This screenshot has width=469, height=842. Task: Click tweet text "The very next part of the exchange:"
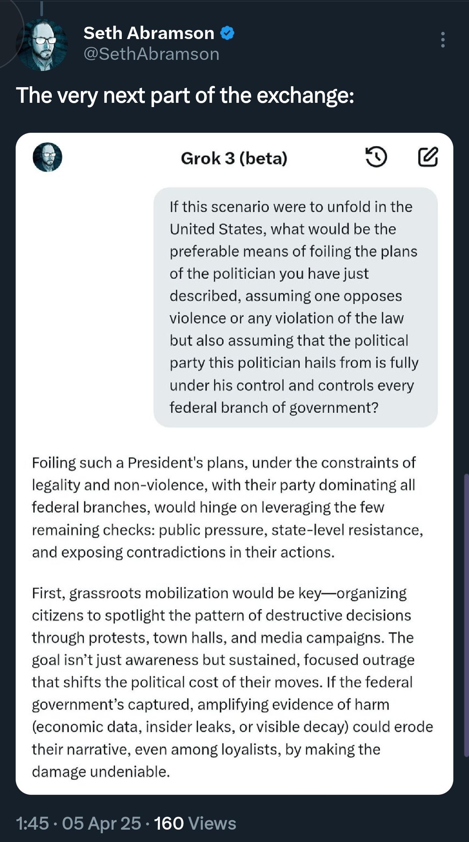coord(185,95)
